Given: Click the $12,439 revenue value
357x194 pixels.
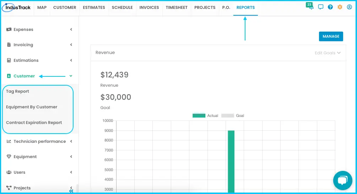Looking at the screenshot, I should [x=114, y=75].
